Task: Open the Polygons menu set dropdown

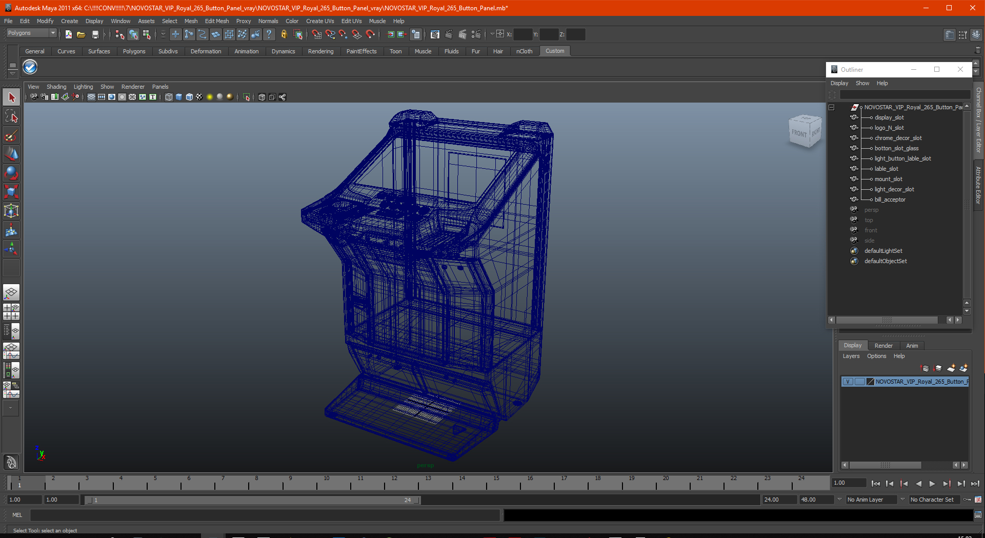Action: coord(31,33)
